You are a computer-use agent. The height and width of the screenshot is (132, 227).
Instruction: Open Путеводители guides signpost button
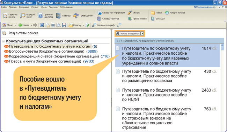83,16
